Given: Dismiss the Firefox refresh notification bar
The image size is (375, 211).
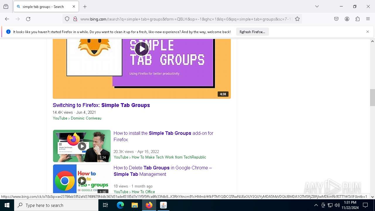Looking at the screenshot, I should tap(368, 32).
